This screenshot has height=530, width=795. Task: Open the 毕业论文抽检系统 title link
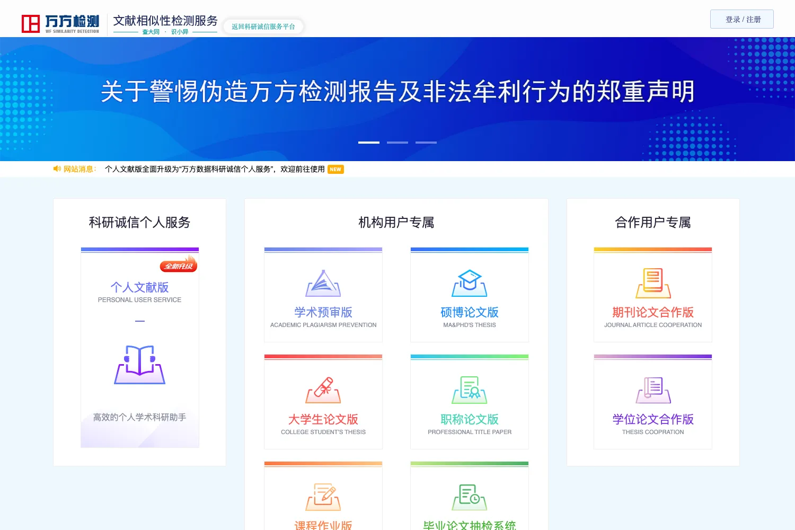tap(470, 525)
